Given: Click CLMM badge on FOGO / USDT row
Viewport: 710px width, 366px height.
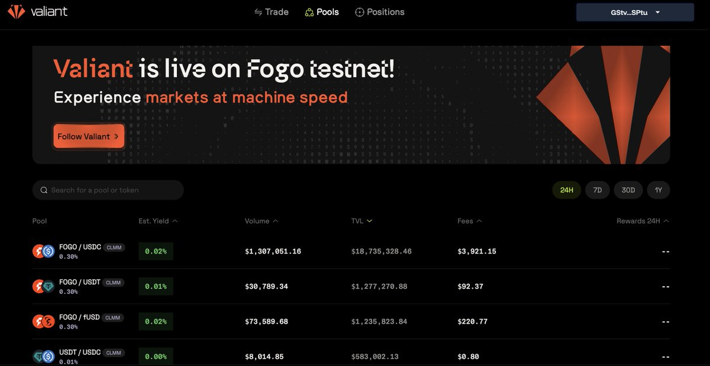Looking at the screenshot, I should point(114,283).
